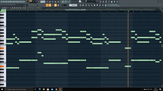Open the piano roll stamp chord menu
163x91 pixels.
coord(7,8)
